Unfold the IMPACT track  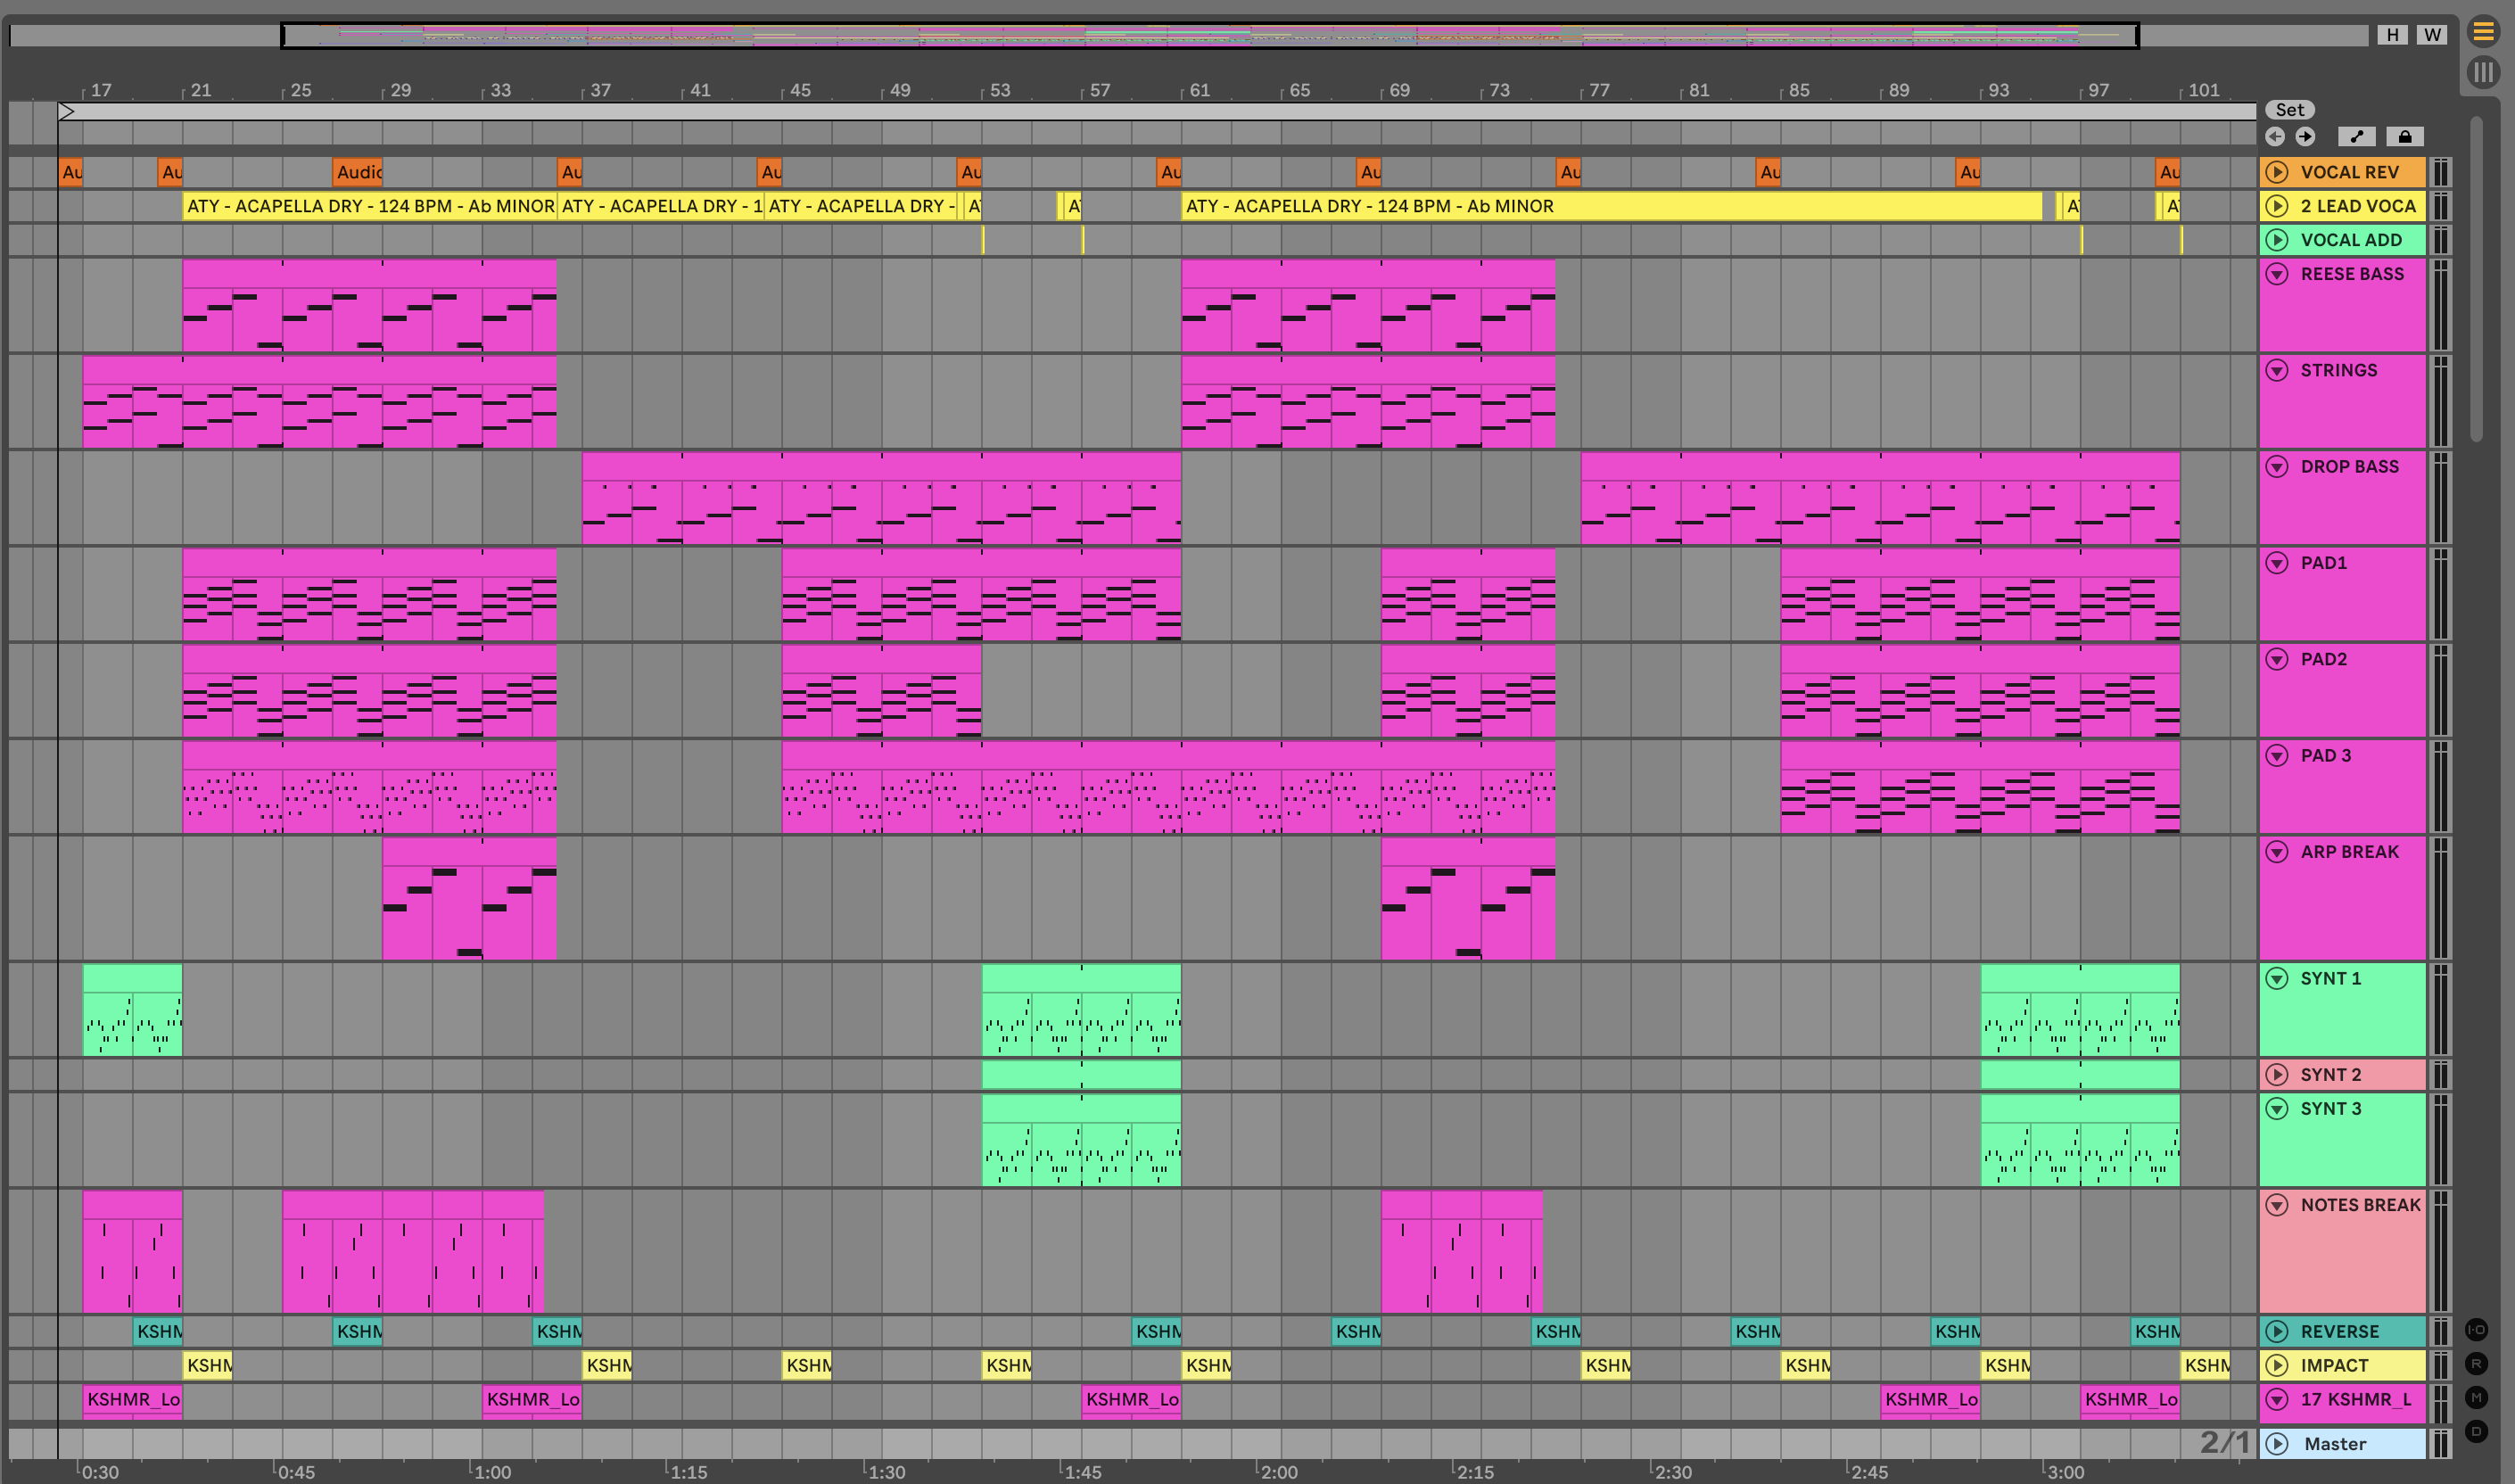[2277, 1366]
